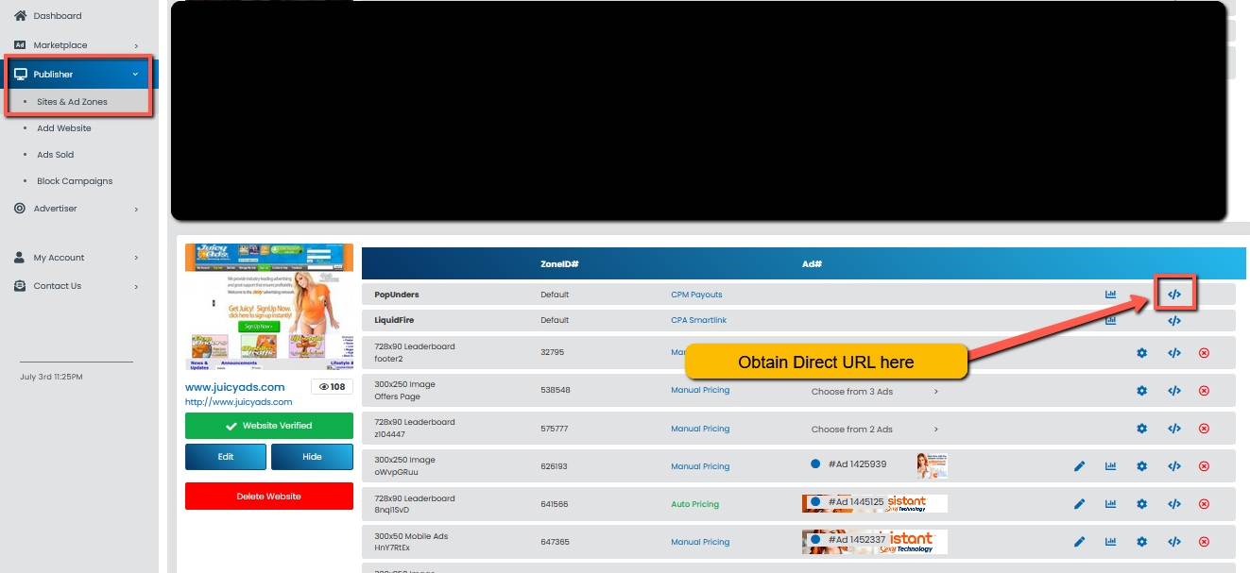This screenshot has width=1250, height=573.
Task: Expand Choose from 3 Ads selector
Action: 875,392
